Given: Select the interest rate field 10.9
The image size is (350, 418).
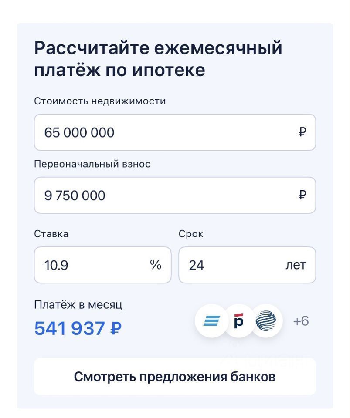Looking at the screenshot, I should coord(103,265).
